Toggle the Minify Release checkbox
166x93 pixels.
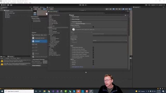coord(93,63)
